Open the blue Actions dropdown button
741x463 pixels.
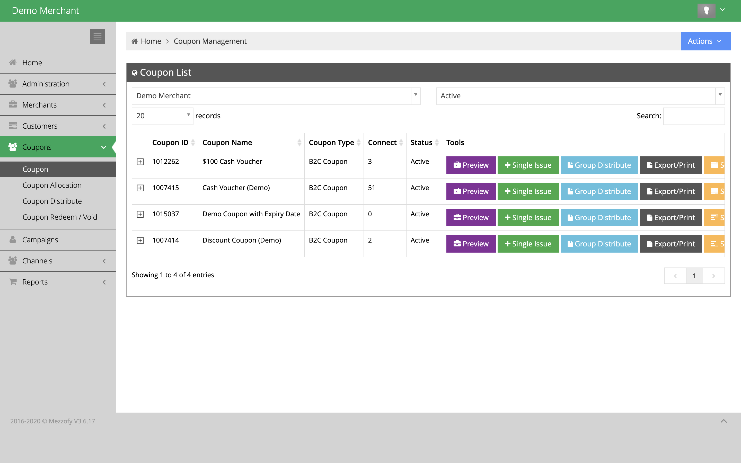coord(705,41)
